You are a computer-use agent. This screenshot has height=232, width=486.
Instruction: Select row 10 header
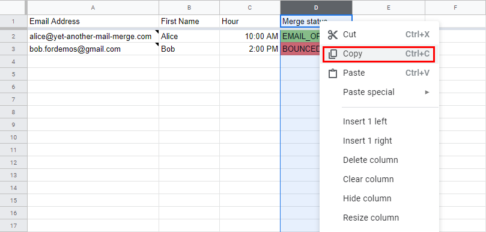[x=13, y=137]
